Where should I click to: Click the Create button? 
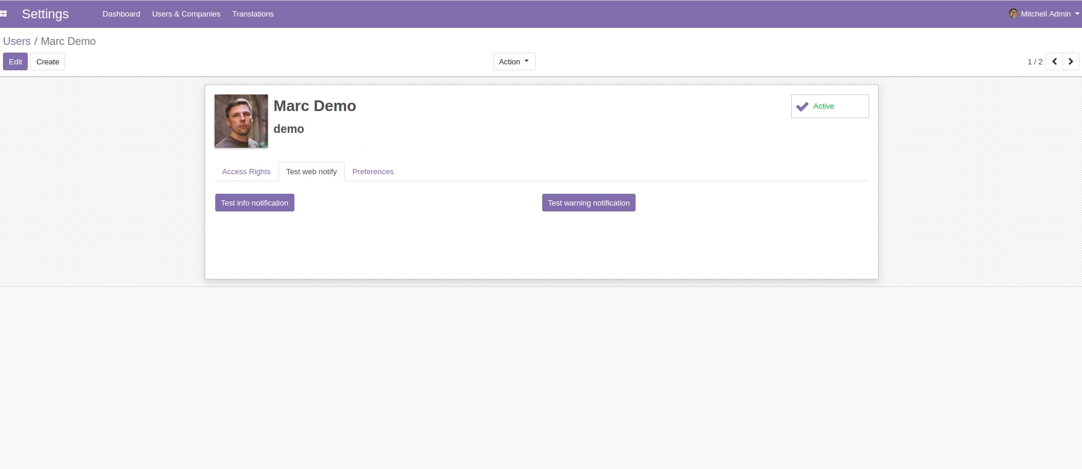click(48, 61)
